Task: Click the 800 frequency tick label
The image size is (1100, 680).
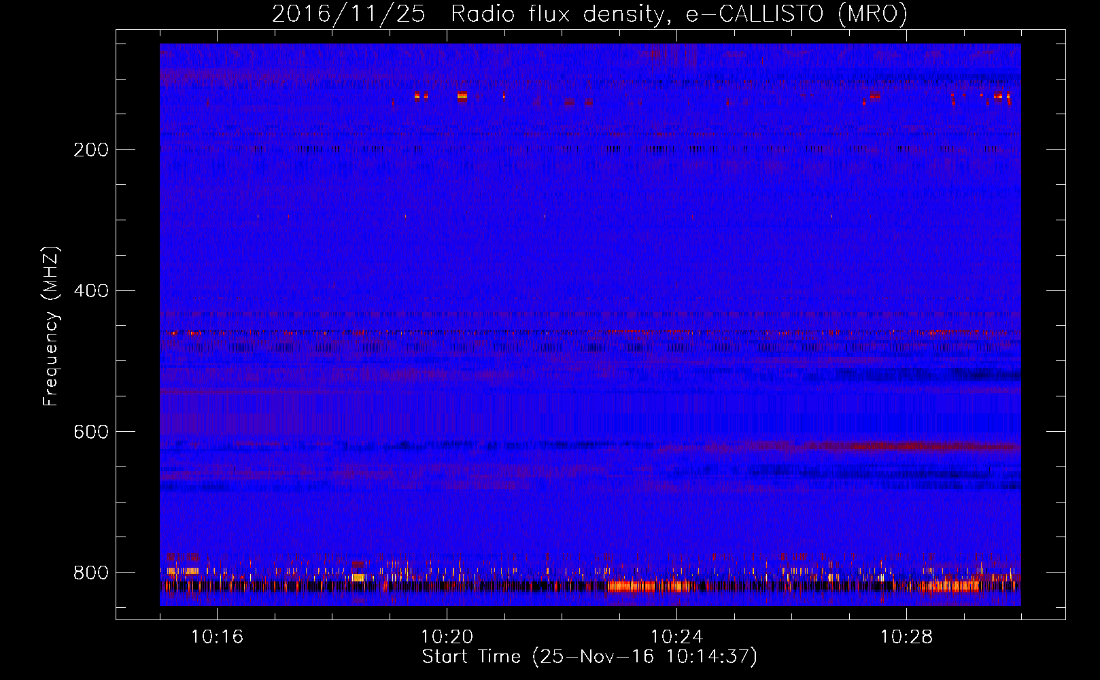Action: pos(91,573)
